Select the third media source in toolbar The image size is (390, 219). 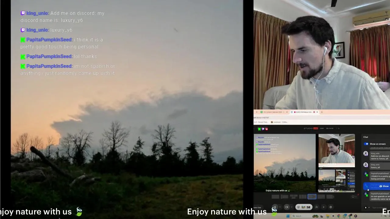pyautogui.click(x=308, y=207)
